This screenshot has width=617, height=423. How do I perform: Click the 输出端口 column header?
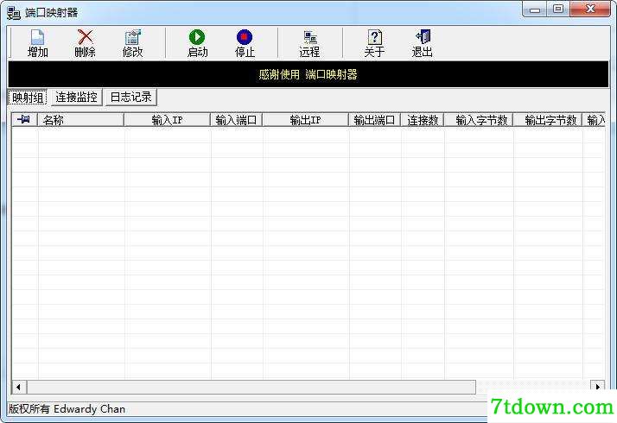(x=374, y=119)
